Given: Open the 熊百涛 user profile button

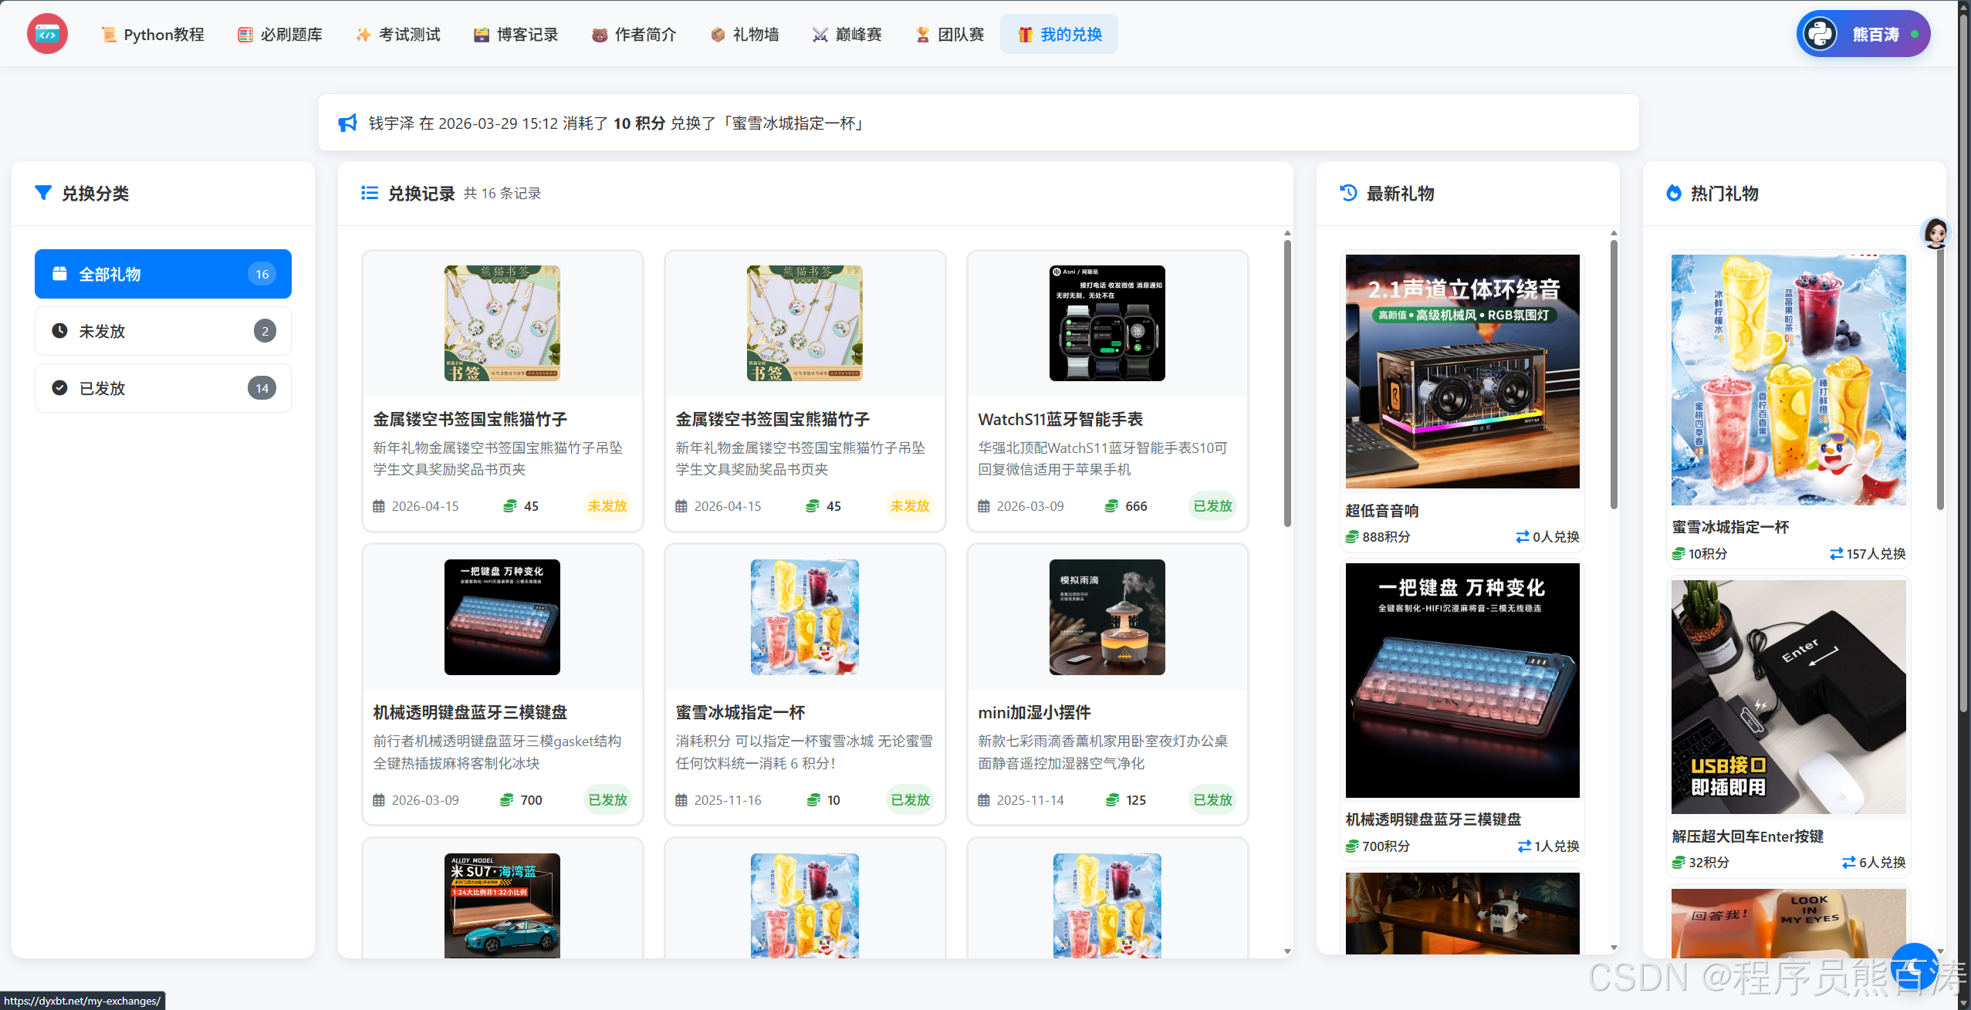Looking at the screenshot, I should (x=1863, y=34).
